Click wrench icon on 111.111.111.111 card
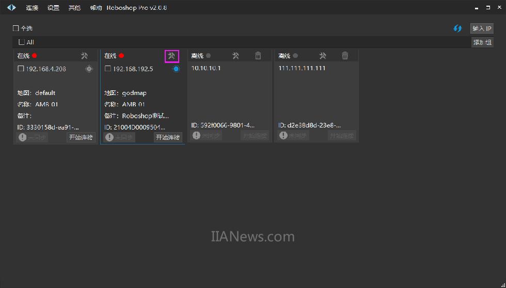Image resolution: width=506 pixels, height=288 pixels. pos(323,56)
